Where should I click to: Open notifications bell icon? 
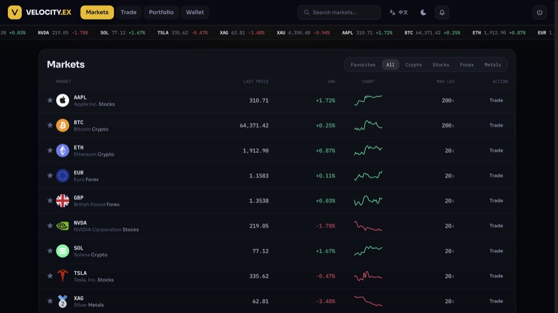[x=442, y=12]
